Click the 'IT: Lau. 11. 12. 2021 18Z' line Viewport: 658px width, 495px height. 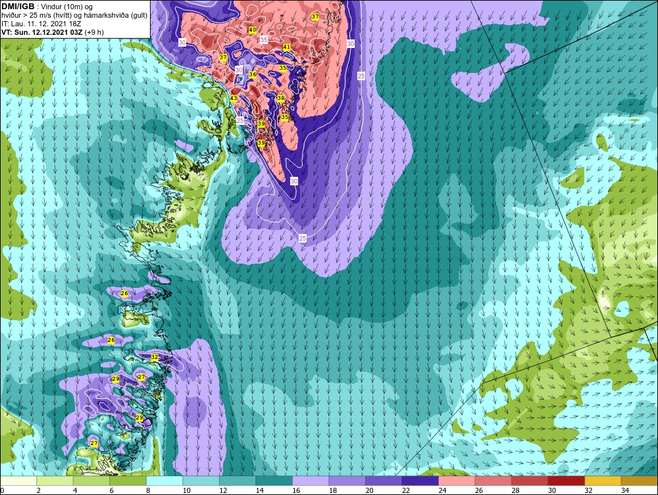(41, 24)
